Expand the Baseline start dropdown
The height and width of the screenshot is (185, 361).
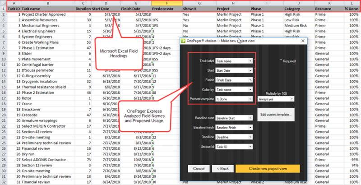234,118
